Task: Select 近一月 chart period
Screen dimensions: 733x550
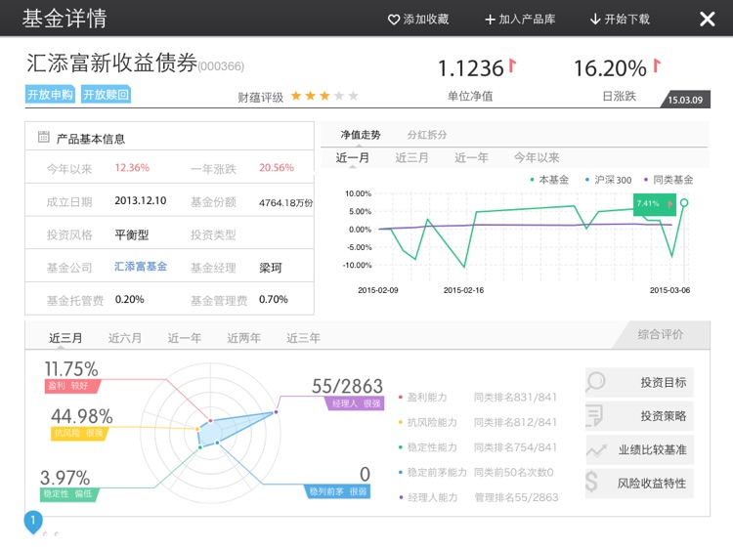Action: point(353,158)
